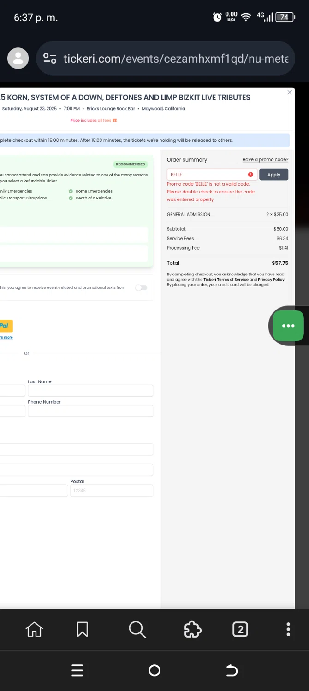Open Tickeri Terms of Service link
The height and width of the screenshot is (691, 309).
coord(226,280)
